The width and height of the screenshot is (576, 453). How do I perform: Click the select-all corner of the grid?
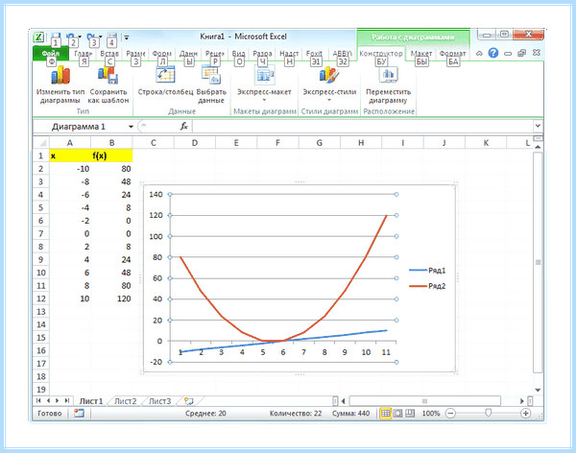click(41, 143)
